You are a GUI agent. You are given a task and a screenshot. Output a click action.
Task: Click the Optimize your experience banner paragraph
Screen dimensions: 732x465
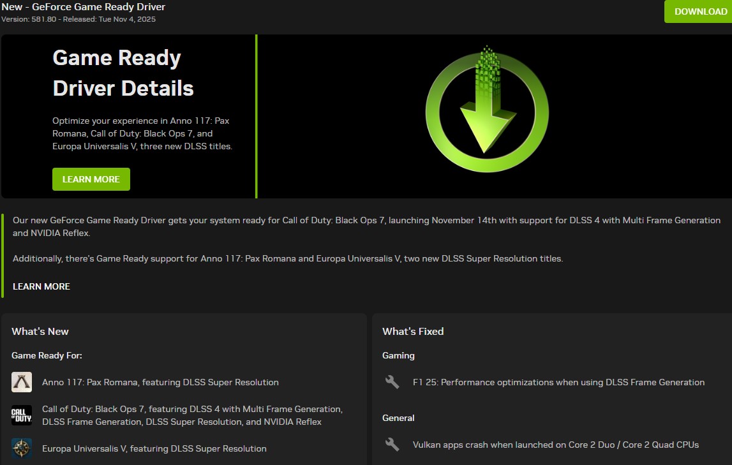[x=142, y=133]
